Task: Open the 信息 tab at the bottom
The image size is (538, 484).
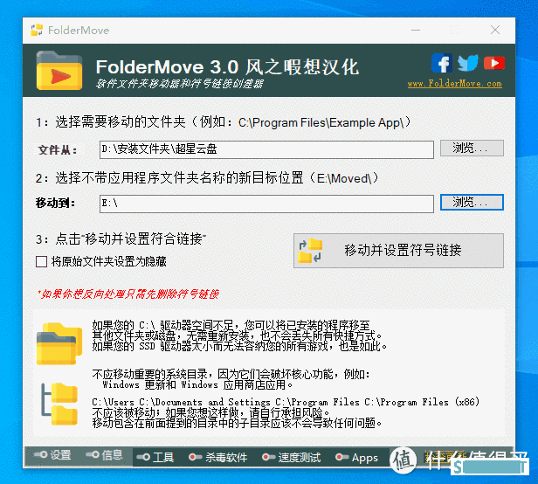Action: (104, 455)
